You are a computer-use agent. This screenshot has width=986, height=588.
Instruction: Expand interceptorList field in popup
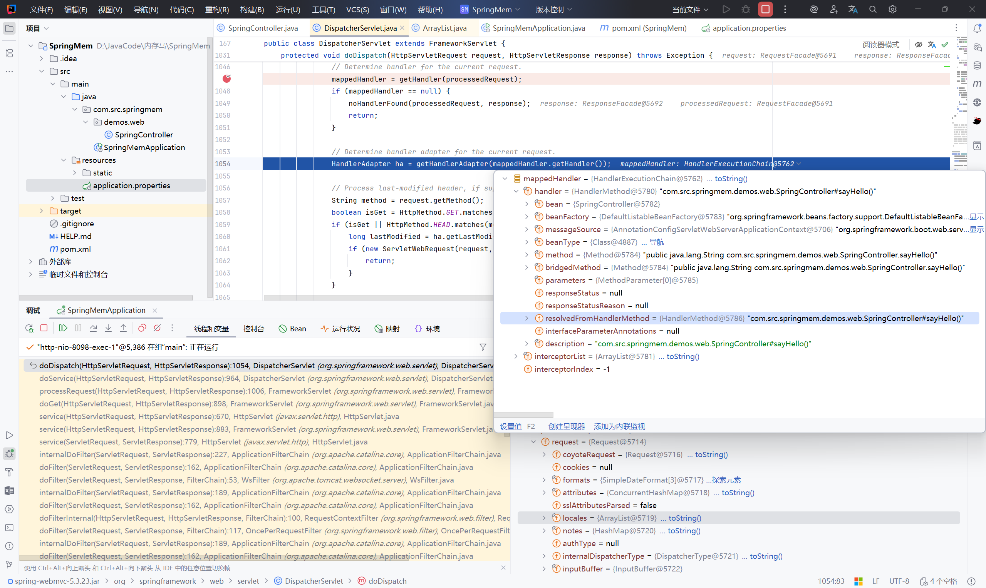tap(516, 356)
